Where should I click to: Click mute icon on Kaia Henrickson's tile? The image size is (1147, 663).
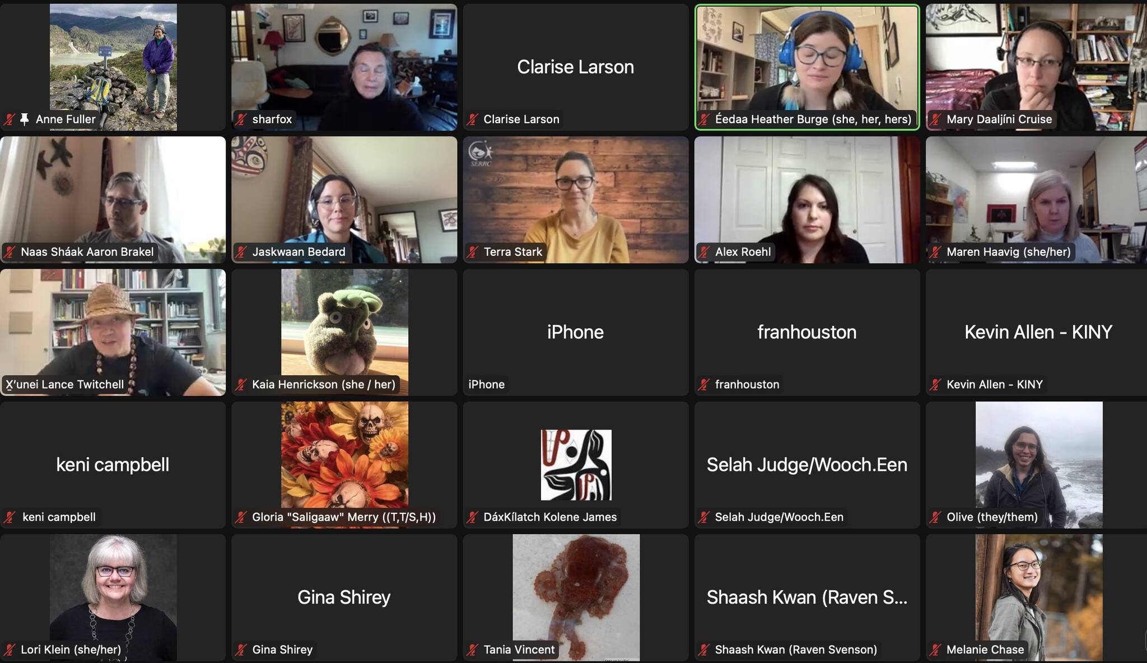(x=243, y=384)
